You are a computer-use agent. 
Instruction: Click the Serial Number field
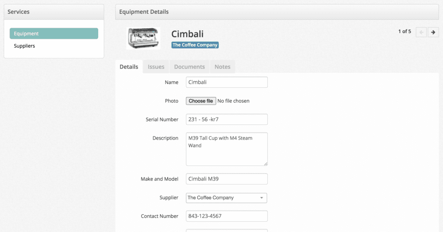click(227, 119)
